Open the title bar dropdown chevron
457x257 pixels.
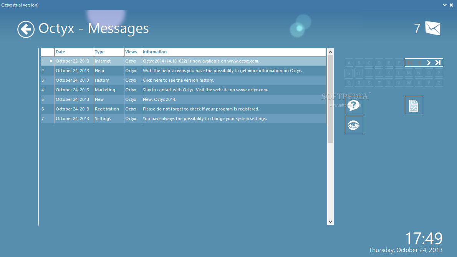[445, 5]
